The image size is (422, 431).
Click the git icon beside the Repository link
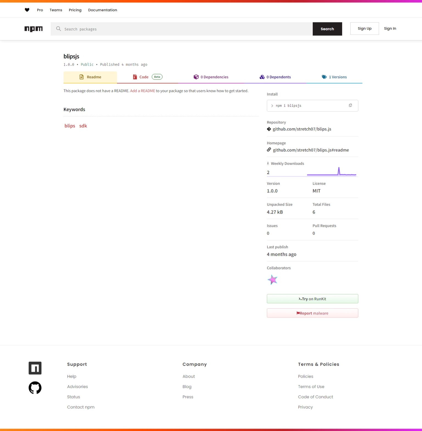pyautogui.click(x=269, y=129)
